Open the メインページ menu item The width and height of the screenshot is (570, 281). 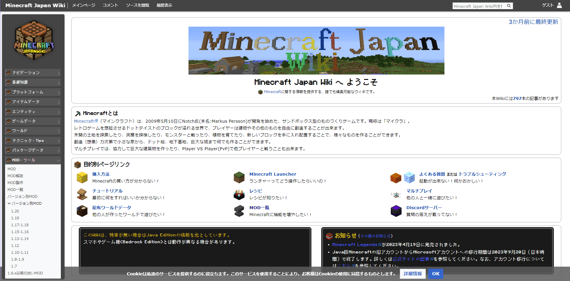pyautogui.click(x=84, y=5)
